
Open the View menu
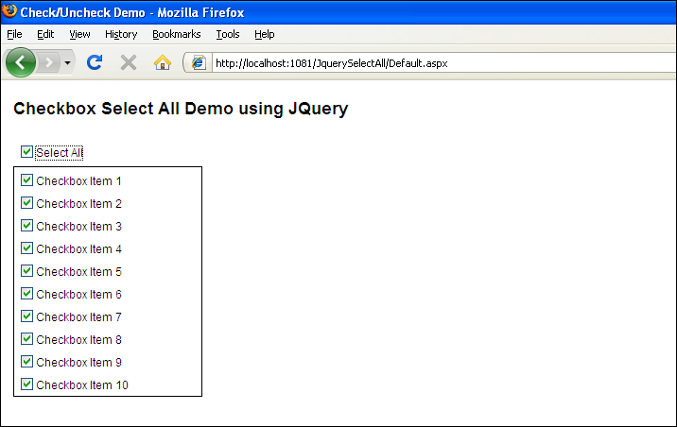(x=79, y=34)
